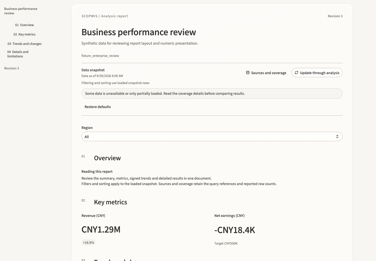The image size is (376, 261).
Task: Jump to 02 Key metrics in sidebar
Action: (x=25, y=34)
